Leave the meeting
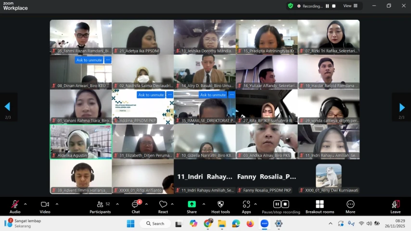411x231 pixels. point(396,207)
